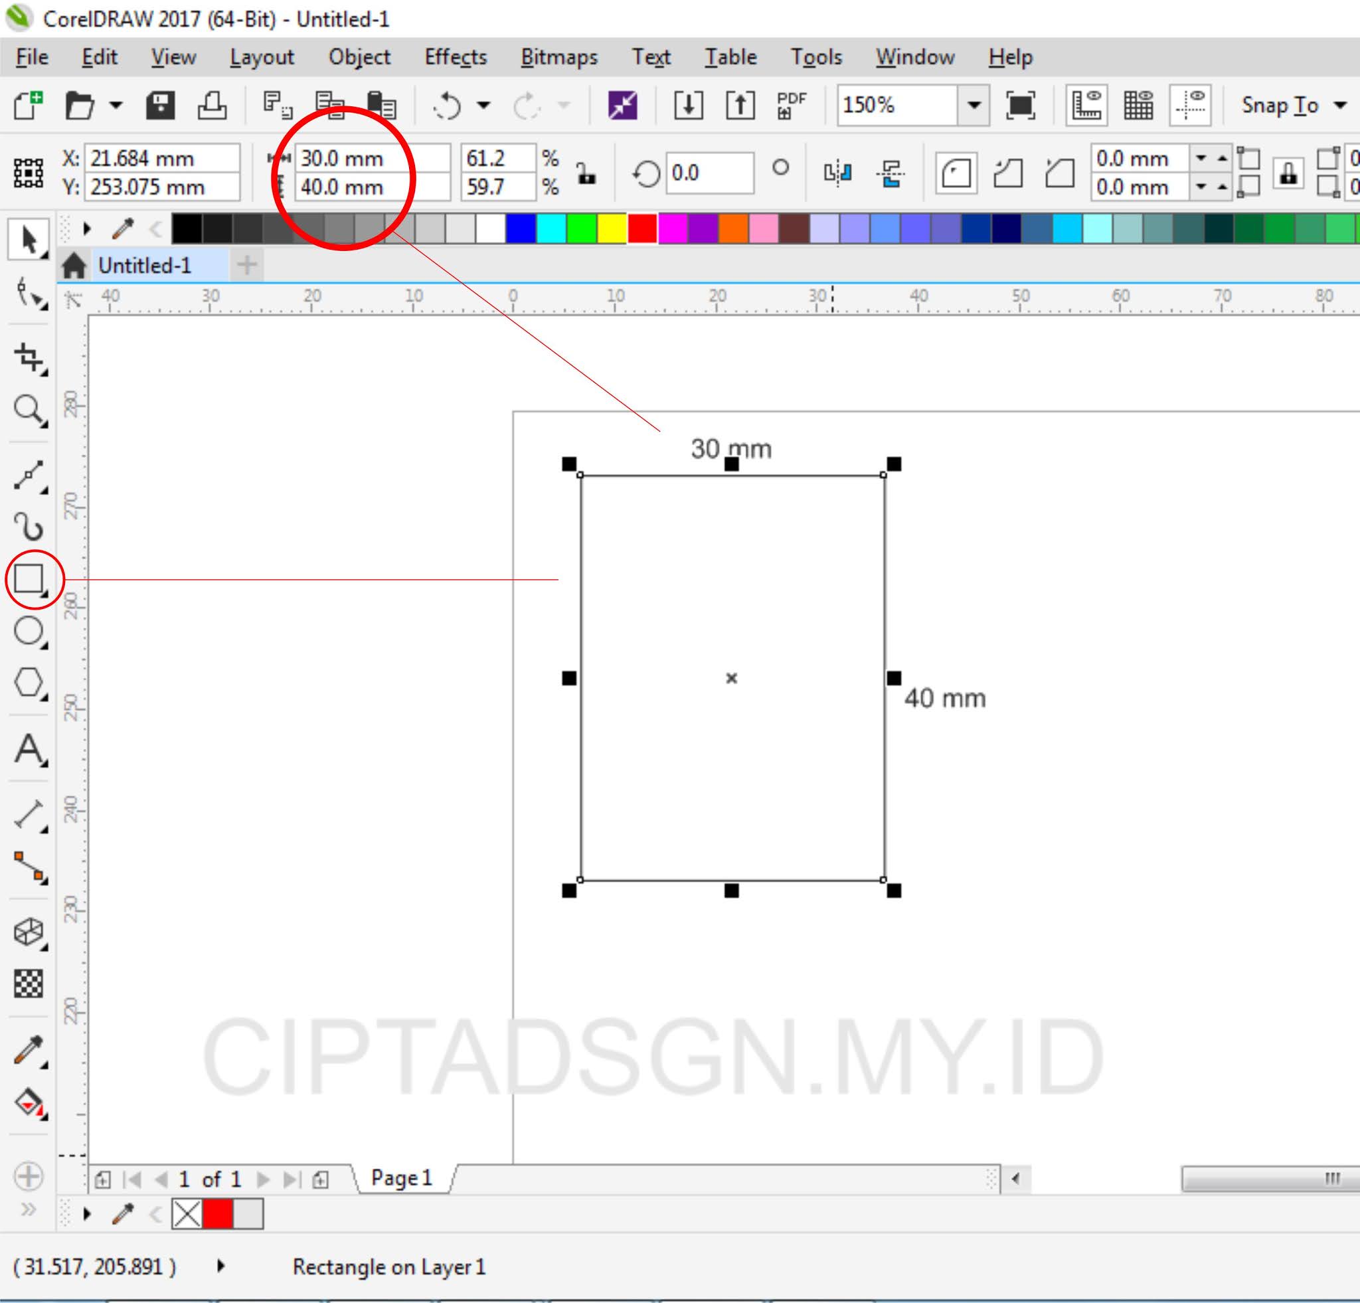Expand the Open file dropdown arrow
Viewport: 1360px width, 1303px height.
115,106
